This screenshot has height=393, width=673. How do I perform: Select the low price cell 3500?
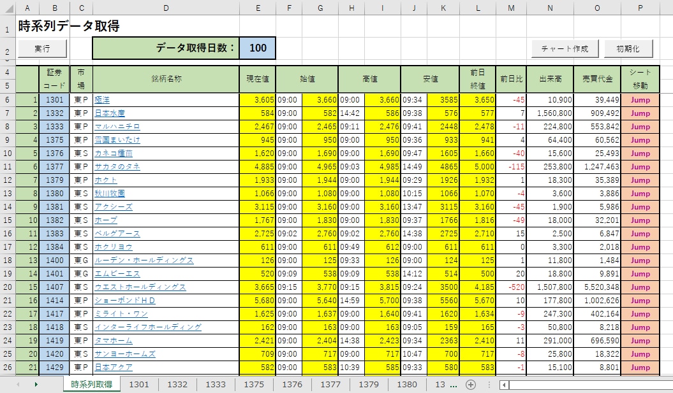443,287
